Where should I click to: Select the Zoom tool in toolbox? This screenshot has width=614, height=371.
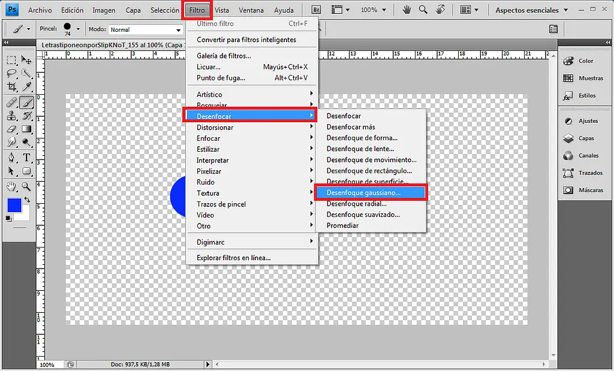26,186
